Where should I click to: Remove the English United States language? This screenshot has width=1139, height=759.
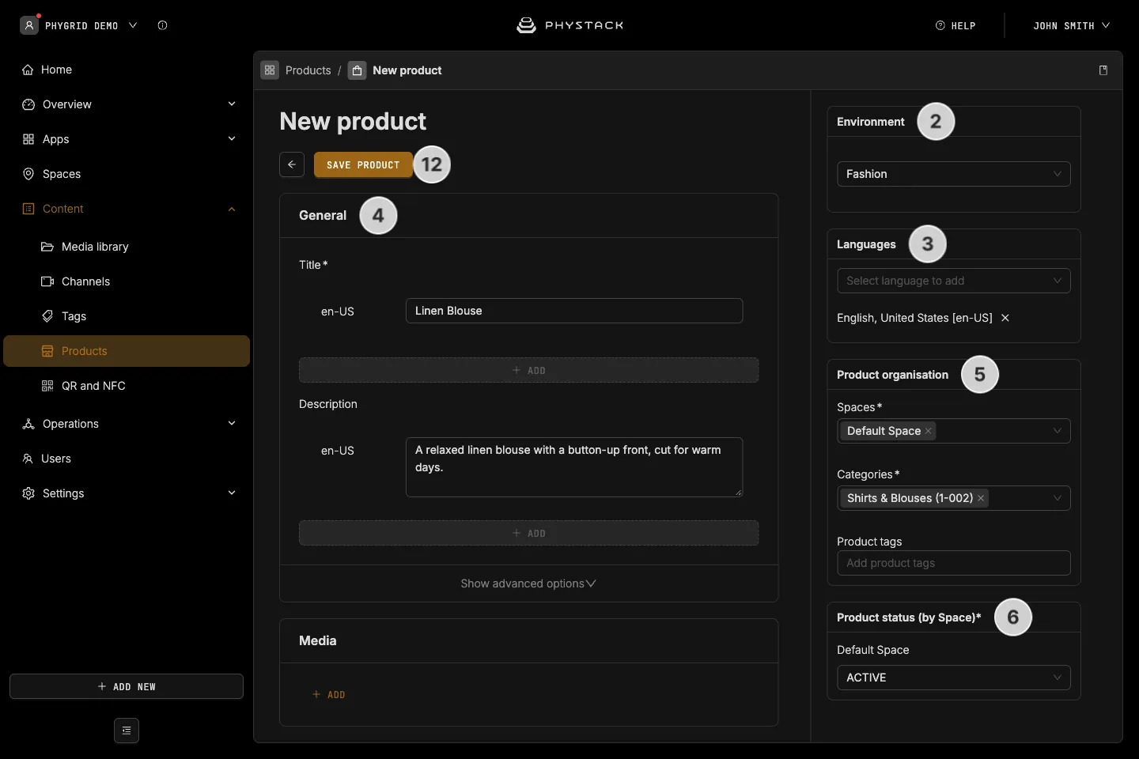point(1005,318)
